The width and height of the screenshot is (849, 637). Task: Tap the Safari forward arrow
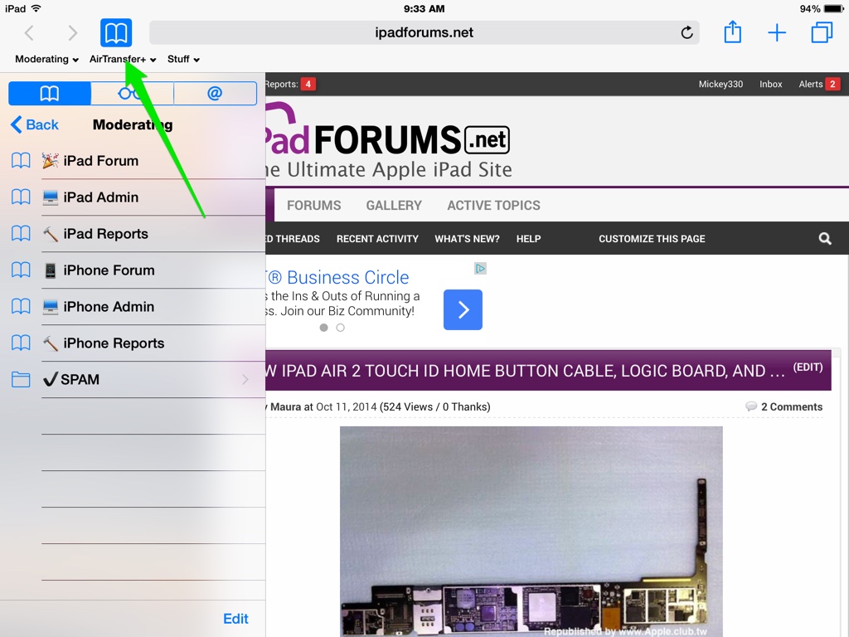(x=73, y=33)
